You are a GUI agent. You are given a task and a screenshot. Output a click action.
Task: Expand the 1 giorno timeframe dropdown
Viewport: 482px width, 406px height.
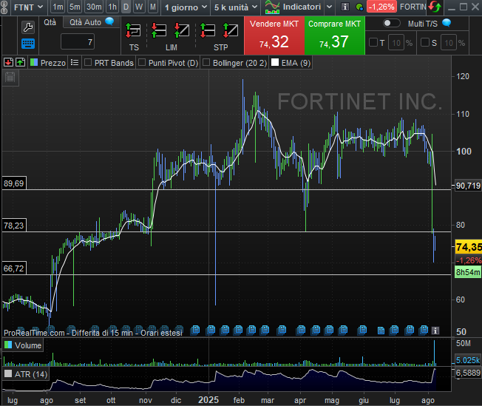[x=185, y=7]
